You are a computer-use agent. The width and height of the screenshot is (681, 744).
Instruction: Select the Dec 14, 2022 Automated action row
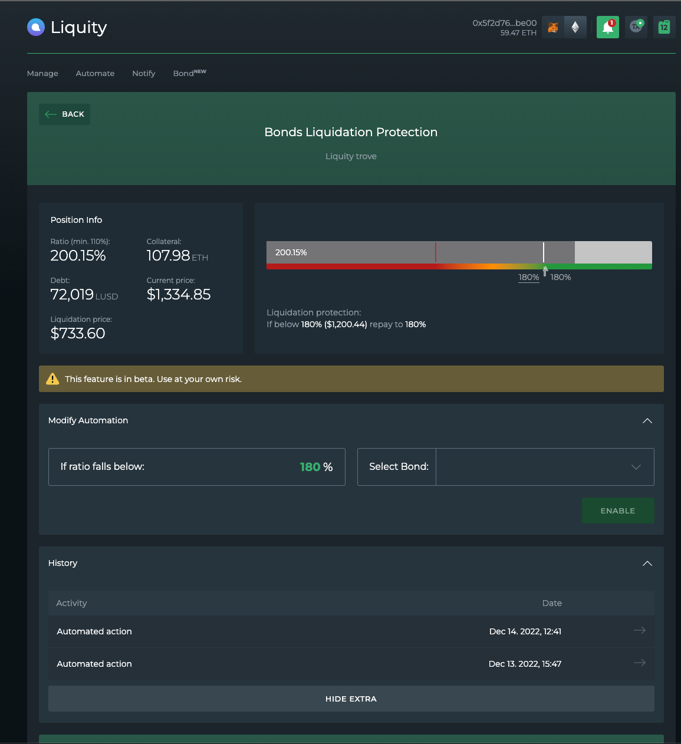point(351,631)
